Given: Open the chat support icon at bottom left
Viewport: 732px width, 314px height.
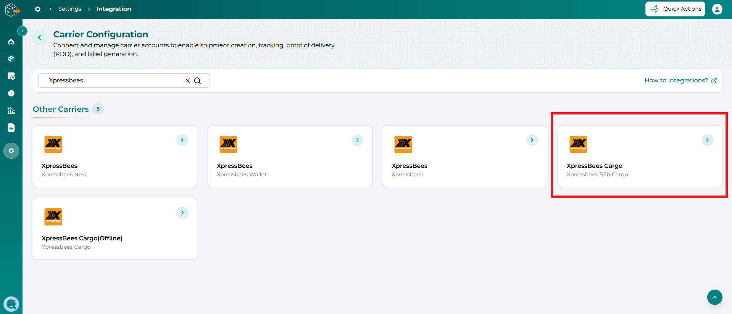Looking at the screenshot, I should (x=11, y=304).
